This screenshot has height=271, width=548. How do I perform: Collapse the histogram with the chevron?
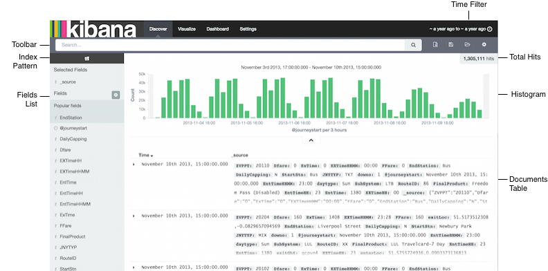pos(311,140)
